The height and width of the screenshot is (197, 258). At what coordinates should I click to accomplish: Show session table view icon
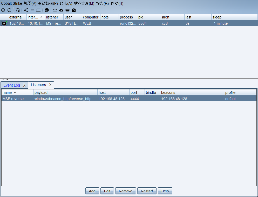tap(32, 10)
